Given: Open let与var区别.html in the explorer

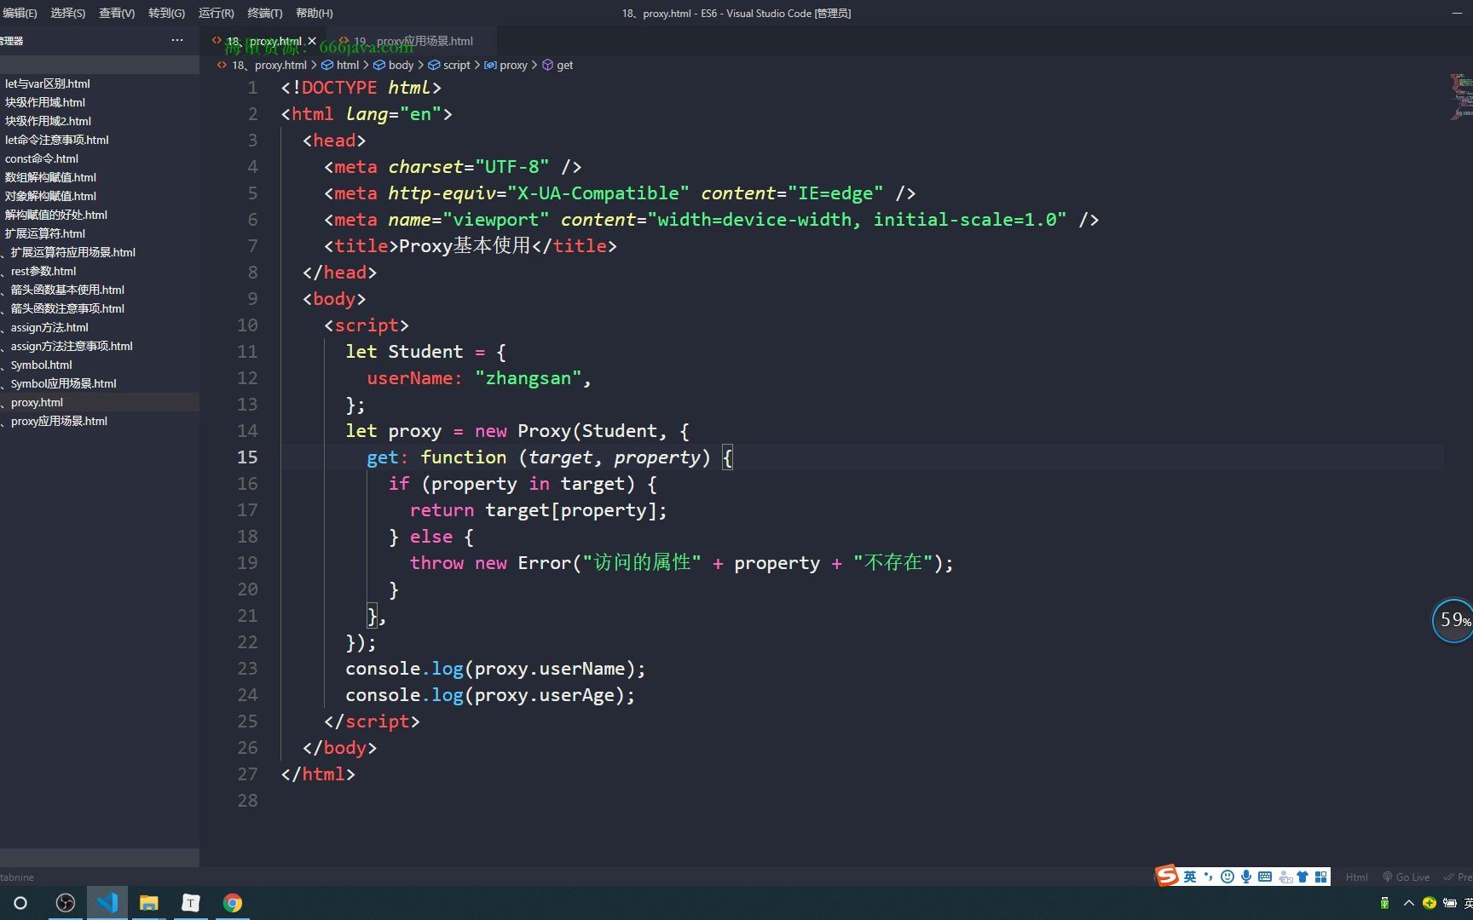Looking at the screenshot, I should 100,83.
